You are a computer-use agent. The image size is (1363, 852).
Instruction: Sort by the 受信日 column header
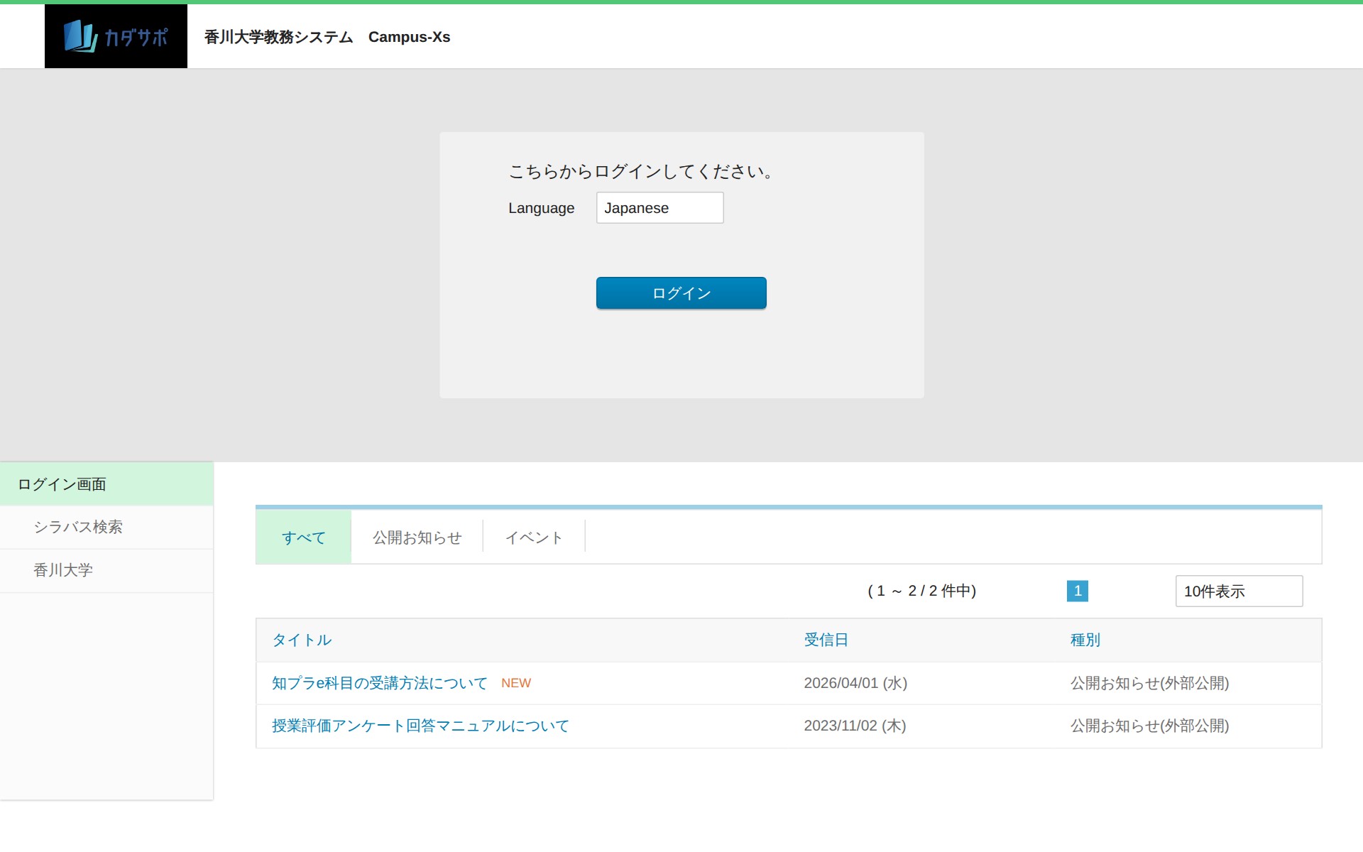826,640
